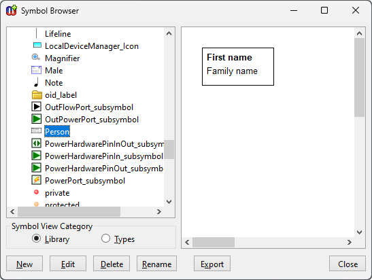372x280 pixels.
Task: Select the Male symbol entry
Action: point(54,71)
